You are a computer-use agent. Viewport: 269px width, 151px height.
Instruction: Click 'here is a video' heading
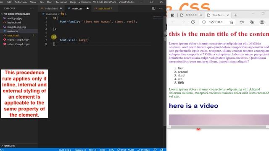[193, 106]
